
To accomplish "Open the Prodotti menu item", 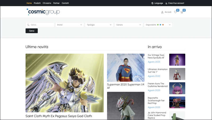I will (x=37, y=3).
